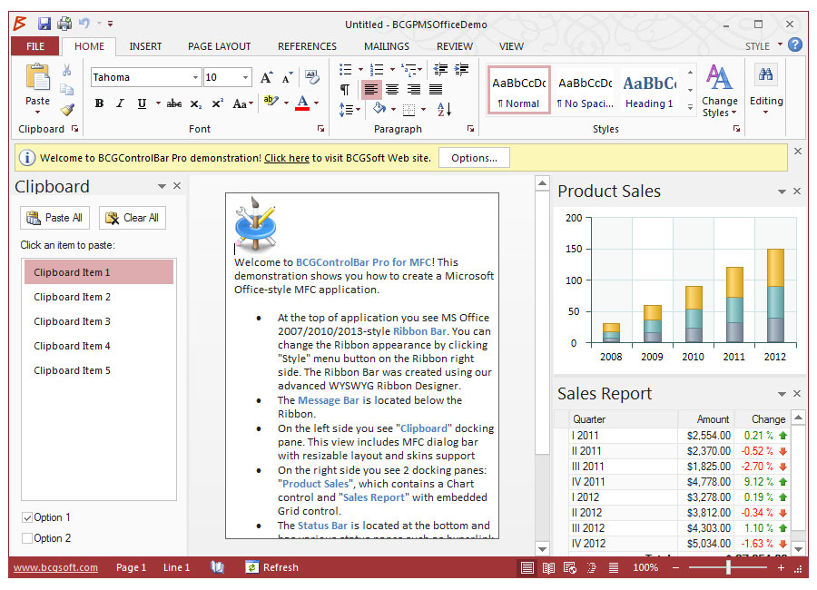
Task: Toggle Align Left paragraph alignment
Action: 371,90
